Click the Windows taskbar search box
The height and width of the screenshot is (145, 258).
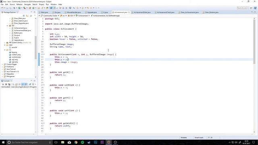[x=29, y=142]
